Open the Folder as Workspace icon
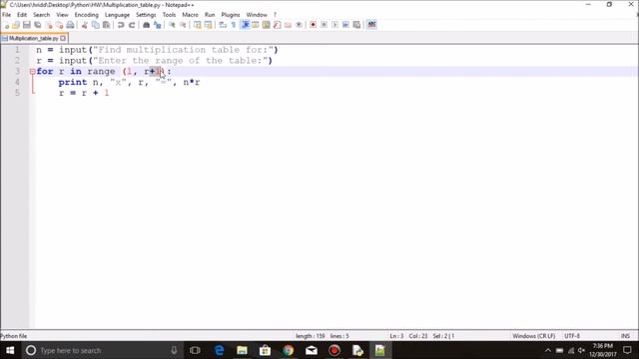 tap(289, 25)
